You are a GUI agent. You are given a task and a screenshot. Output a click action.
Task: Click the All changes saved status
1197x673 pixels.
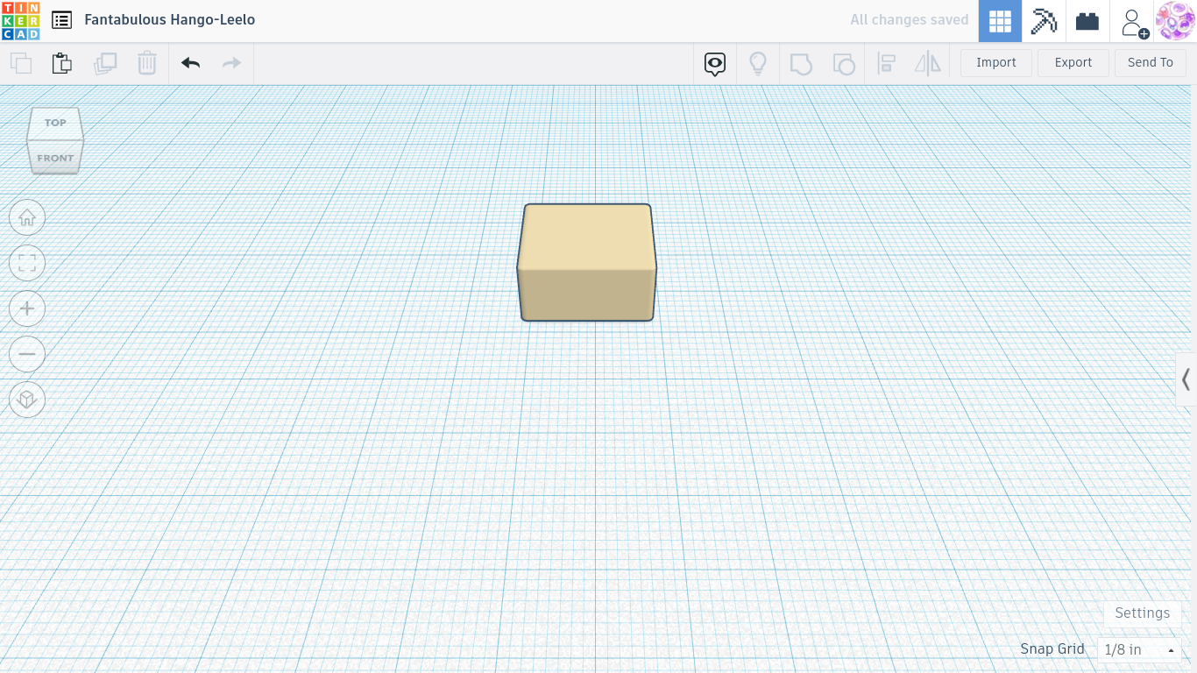click(x=909, y=20)
